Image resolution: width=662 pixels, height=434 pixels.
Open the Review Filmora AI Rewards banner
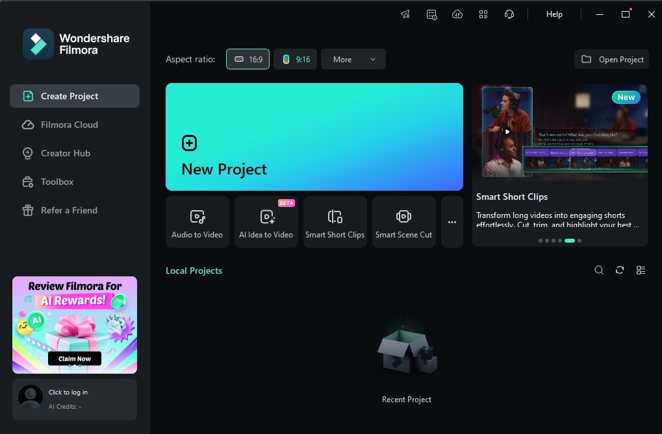click(x=75, y=325)
